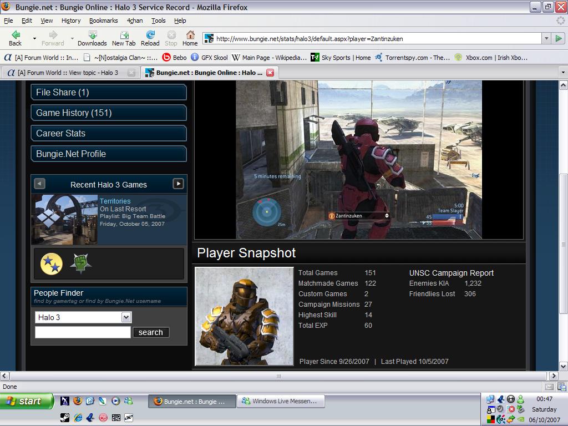Launch Last.fm from quick launch
The height and width of the screenshot is (426, 568).
(x=103, y=418)
